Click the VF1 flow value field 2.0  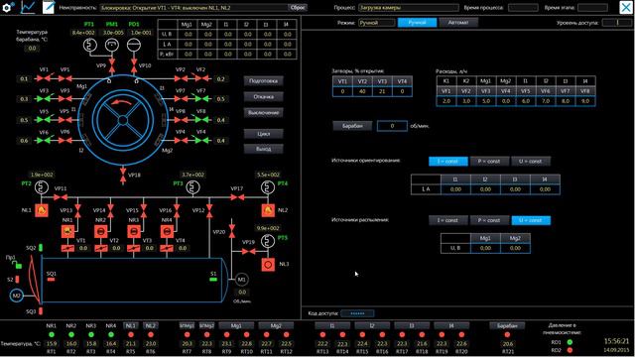445,101
